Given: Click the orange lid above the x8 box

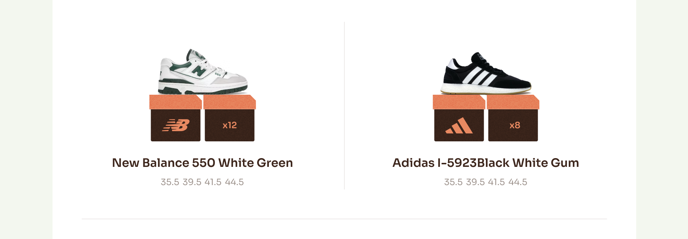Looking at the screenshot, I should click(x=513, y=102).
